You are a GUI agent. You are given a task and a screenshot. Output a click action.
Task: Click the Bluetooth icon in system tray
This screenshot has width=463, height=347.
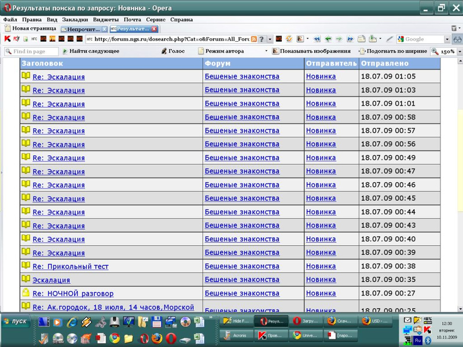click(x=428, y=341)
